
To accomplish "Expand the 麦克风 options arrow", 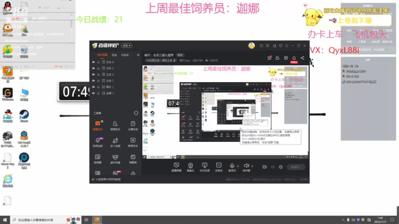I will [238, 166].
